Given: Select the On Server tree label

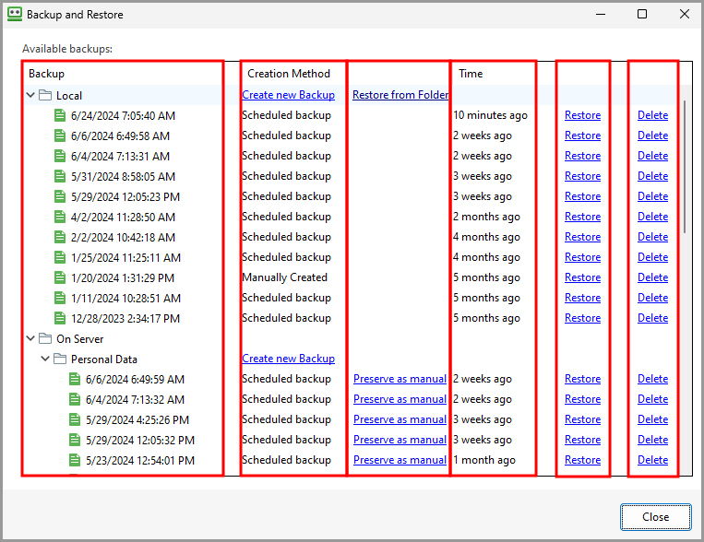Looking at the screenshot, I should [80, 339].
